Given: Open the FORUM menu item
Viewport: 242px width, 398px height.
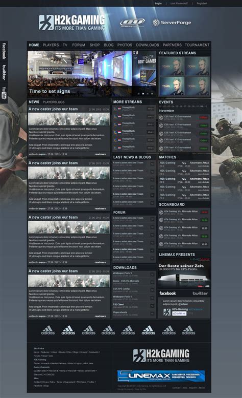Looking at the screenshot, I should (x=79, y=45).
